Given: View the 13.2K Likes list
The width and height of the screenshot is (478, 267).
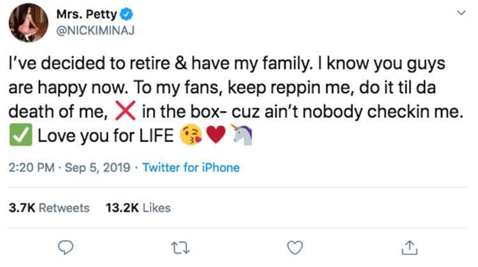Looking at the screenshot, I should [137, 207].
